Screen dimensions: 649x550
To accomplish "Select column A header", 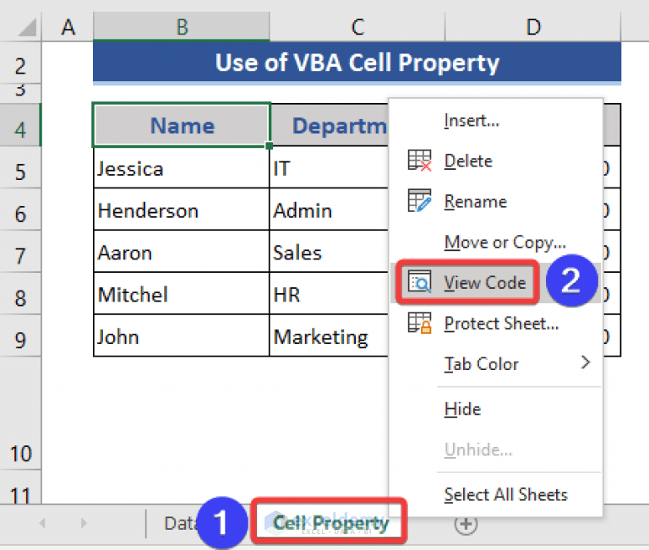I will (x=68, y=28).
